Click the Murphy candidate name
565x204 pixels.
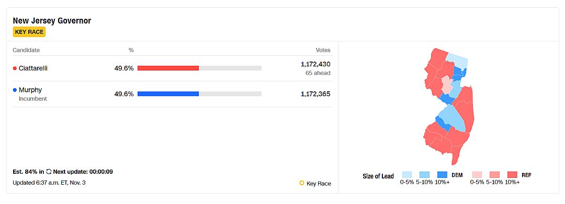(x=30, y=90)
